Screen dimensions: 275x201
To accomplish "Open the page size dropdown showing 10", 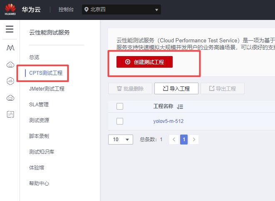I will tap(121, 140).
